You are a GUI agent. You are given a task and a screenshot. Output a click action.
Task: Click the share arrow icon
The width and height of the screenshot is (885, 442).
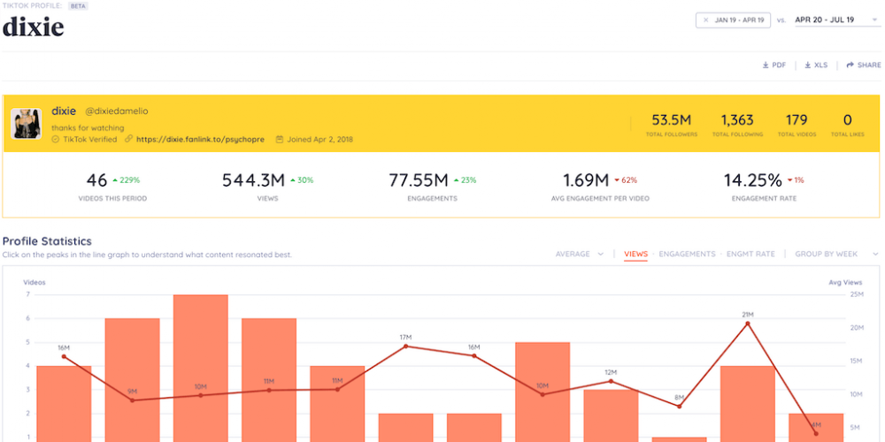pos(850,65)
